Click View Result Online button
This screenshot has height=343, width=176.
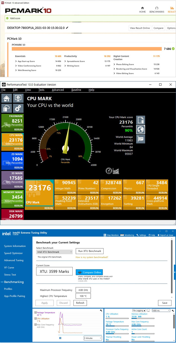pyautogui.click(x=140, y=28)
